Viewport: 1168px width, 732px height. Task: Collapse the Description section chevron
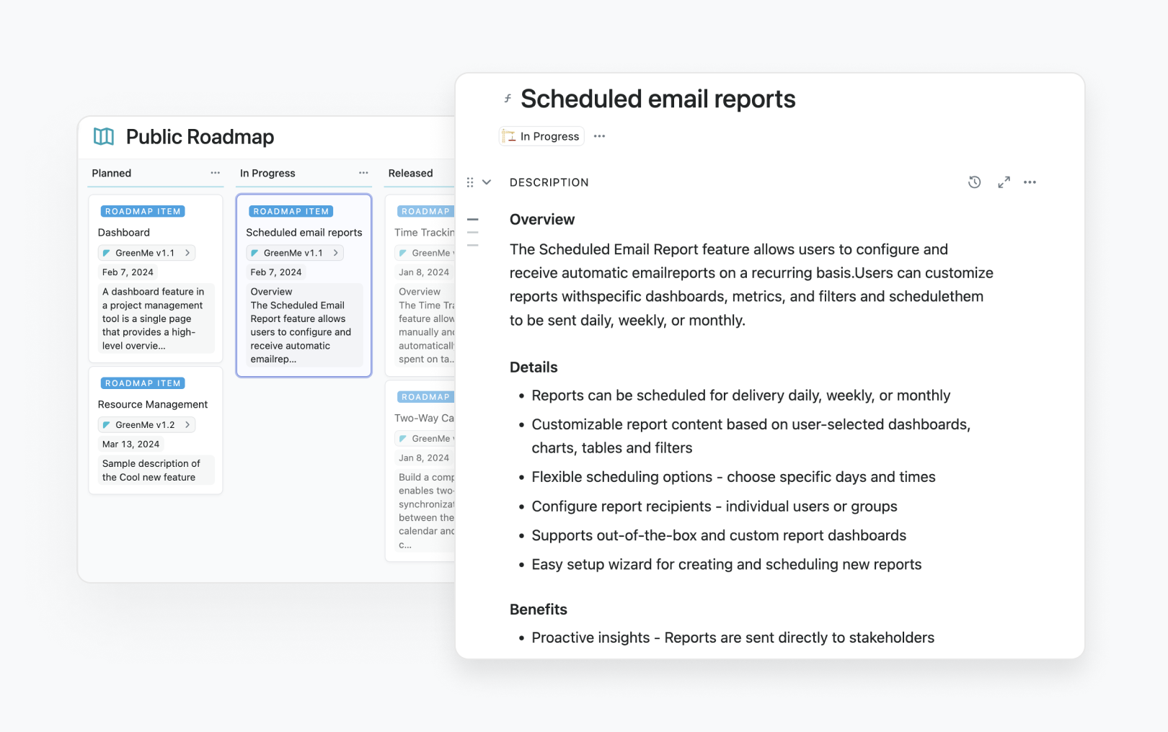(x=487, y=182)
